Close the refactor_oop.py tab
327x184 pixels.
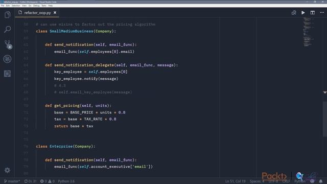55,13
